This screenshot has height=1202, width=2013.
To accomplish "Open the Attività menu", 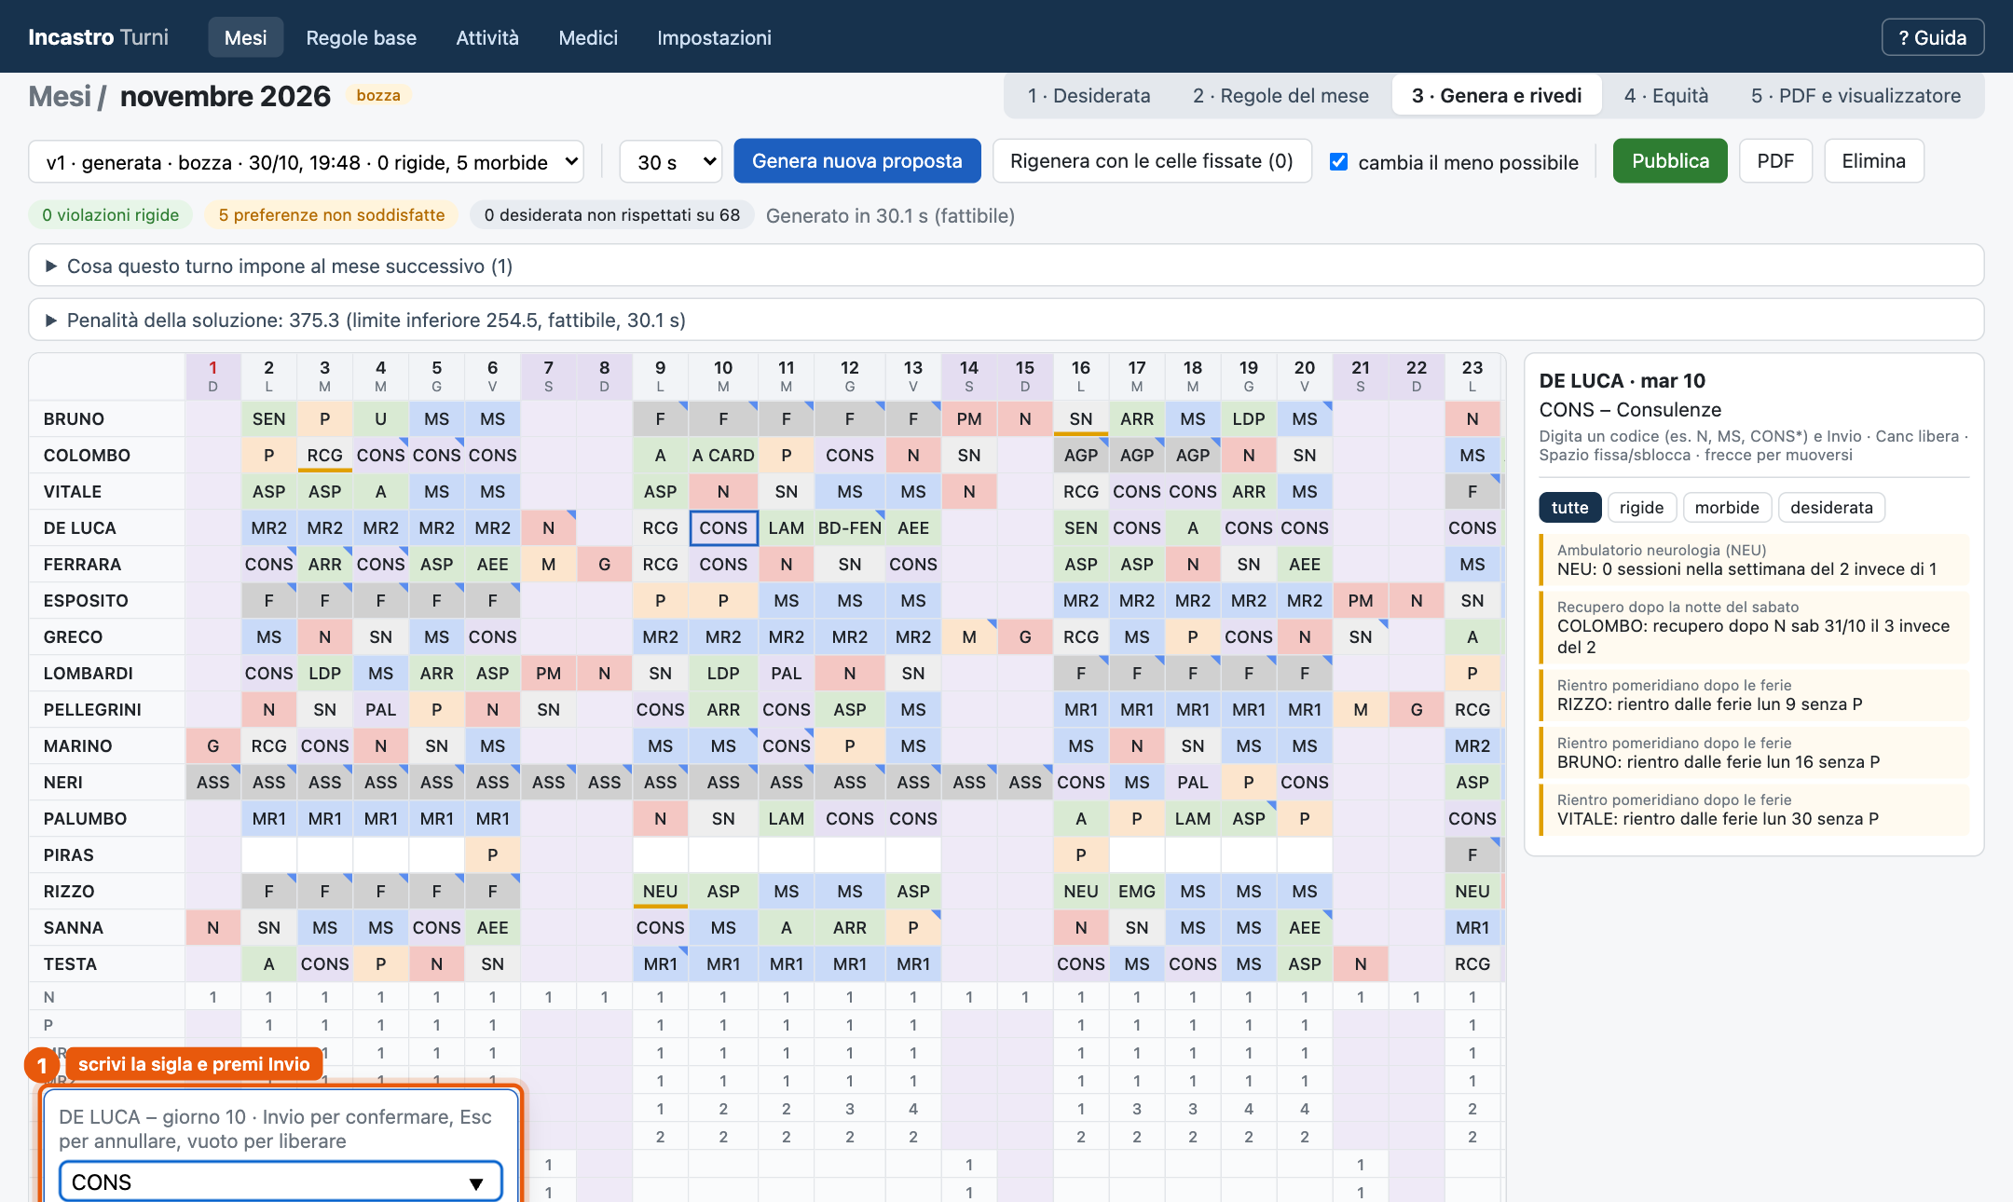I will click(x=486, y=37).
